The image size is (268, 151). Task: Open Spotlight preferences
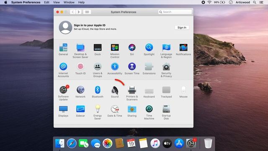tap(149, 47)
